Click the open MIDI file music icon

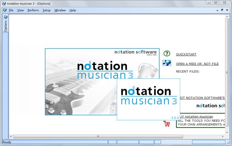click(x=167, y=63)
